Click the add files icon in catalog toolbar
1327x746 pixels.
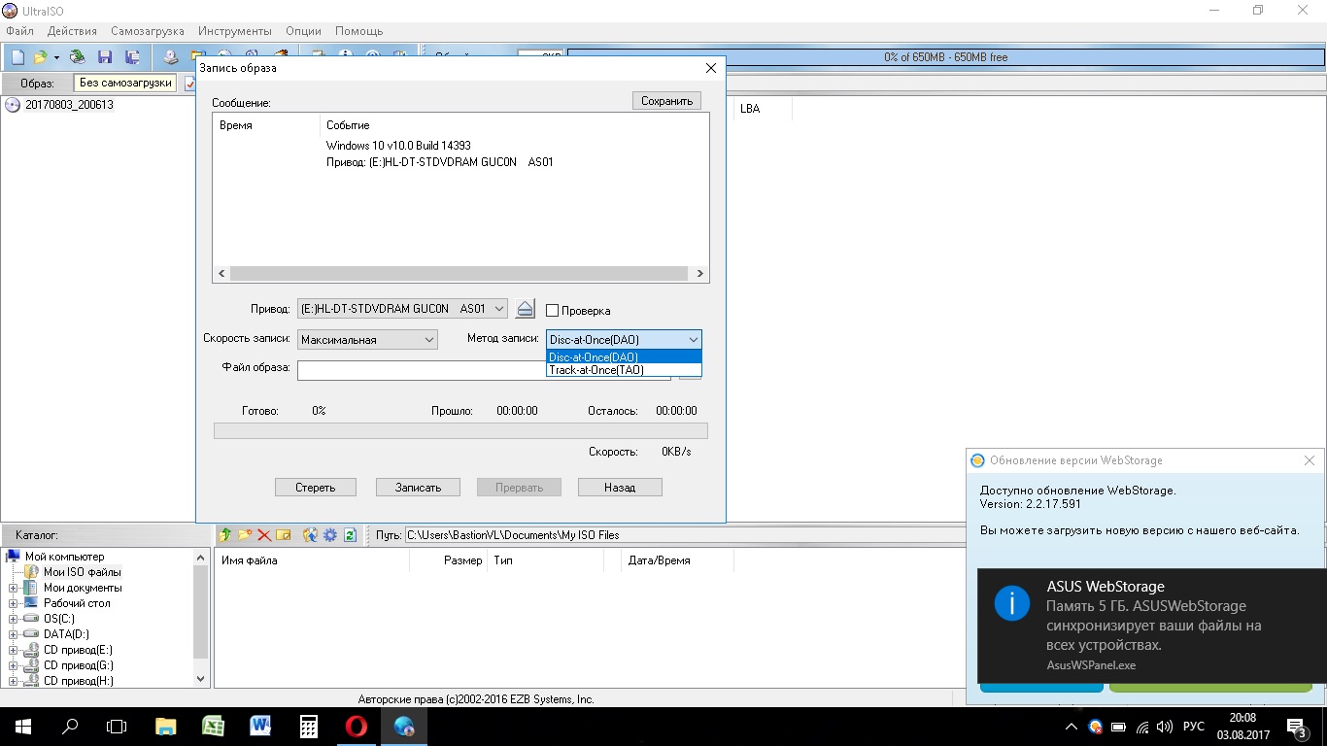(311, 534)
